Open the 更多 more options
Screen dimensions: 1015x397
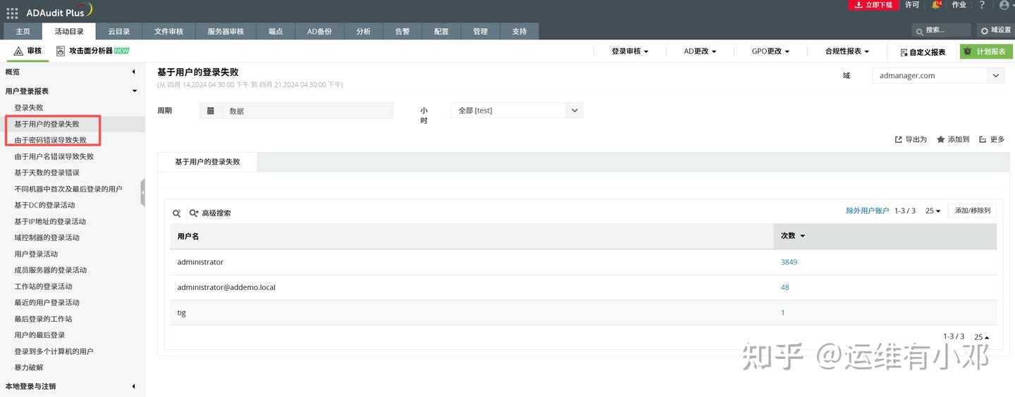(x=992, y=139)
